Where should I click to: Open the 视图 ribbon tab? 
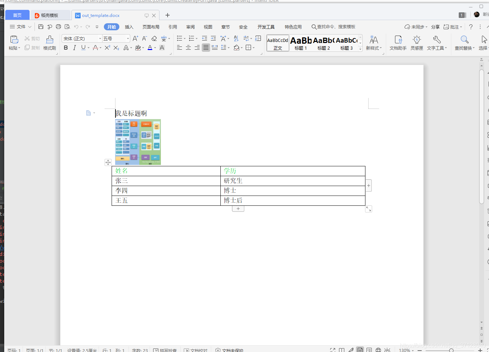click(x=208, y=27)
